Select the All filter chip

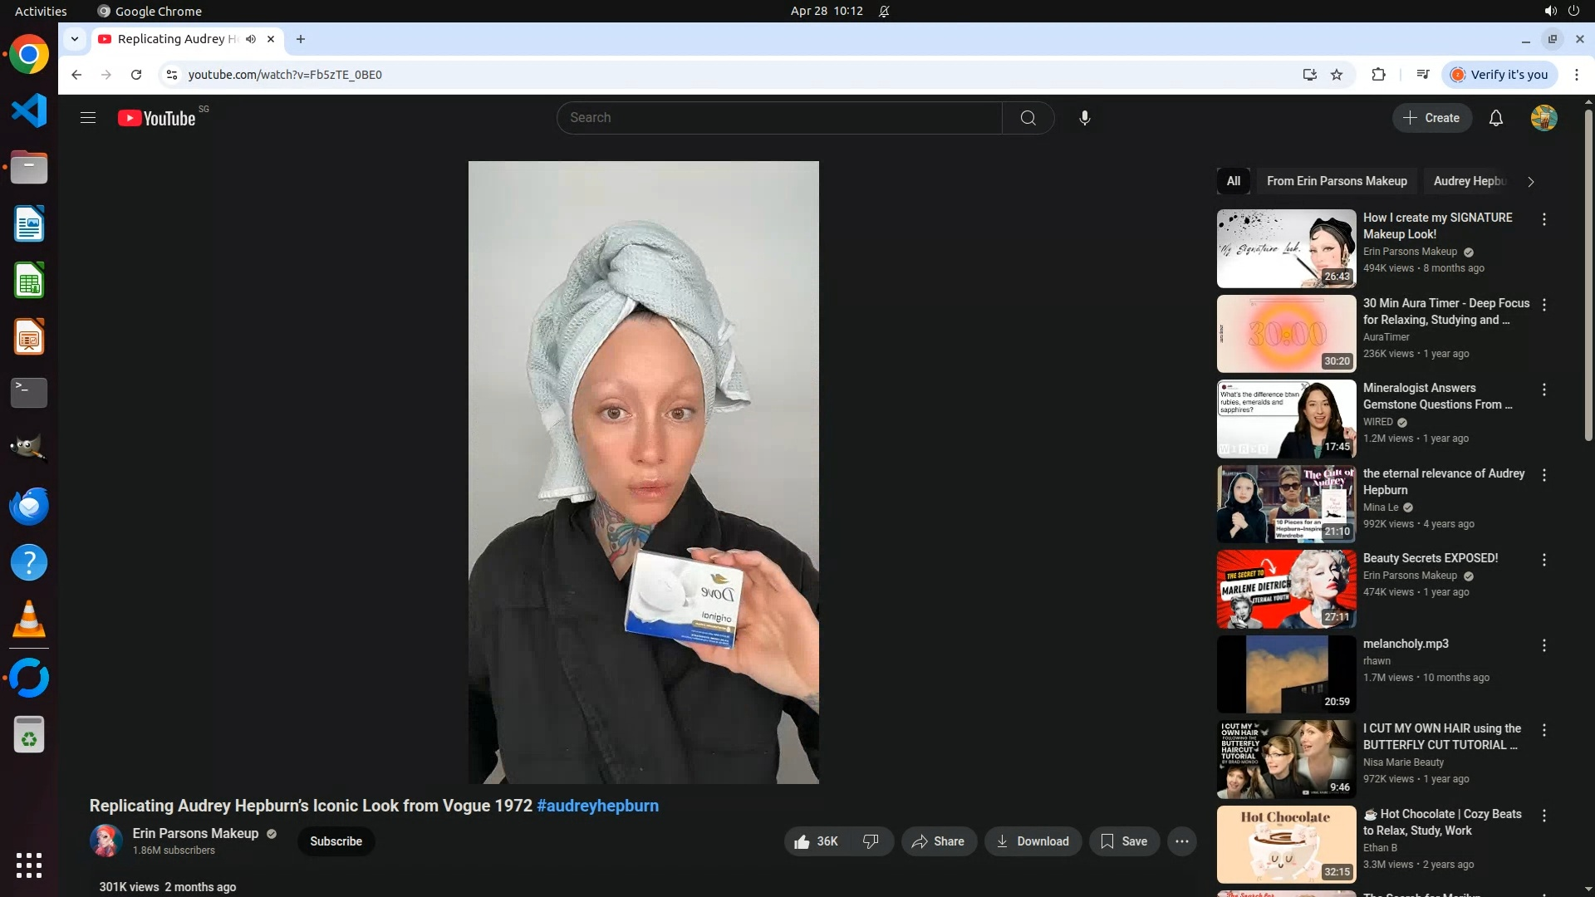pyautogui.click(x=1233, y=181)
